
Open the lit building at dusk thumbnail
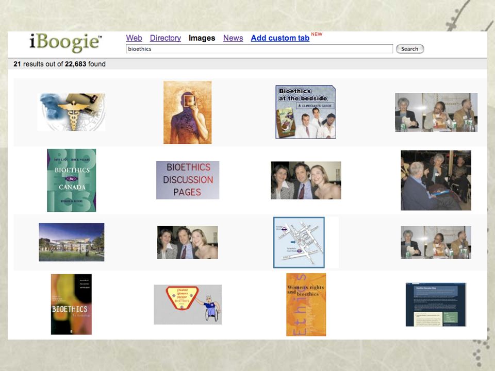[71, 242]
